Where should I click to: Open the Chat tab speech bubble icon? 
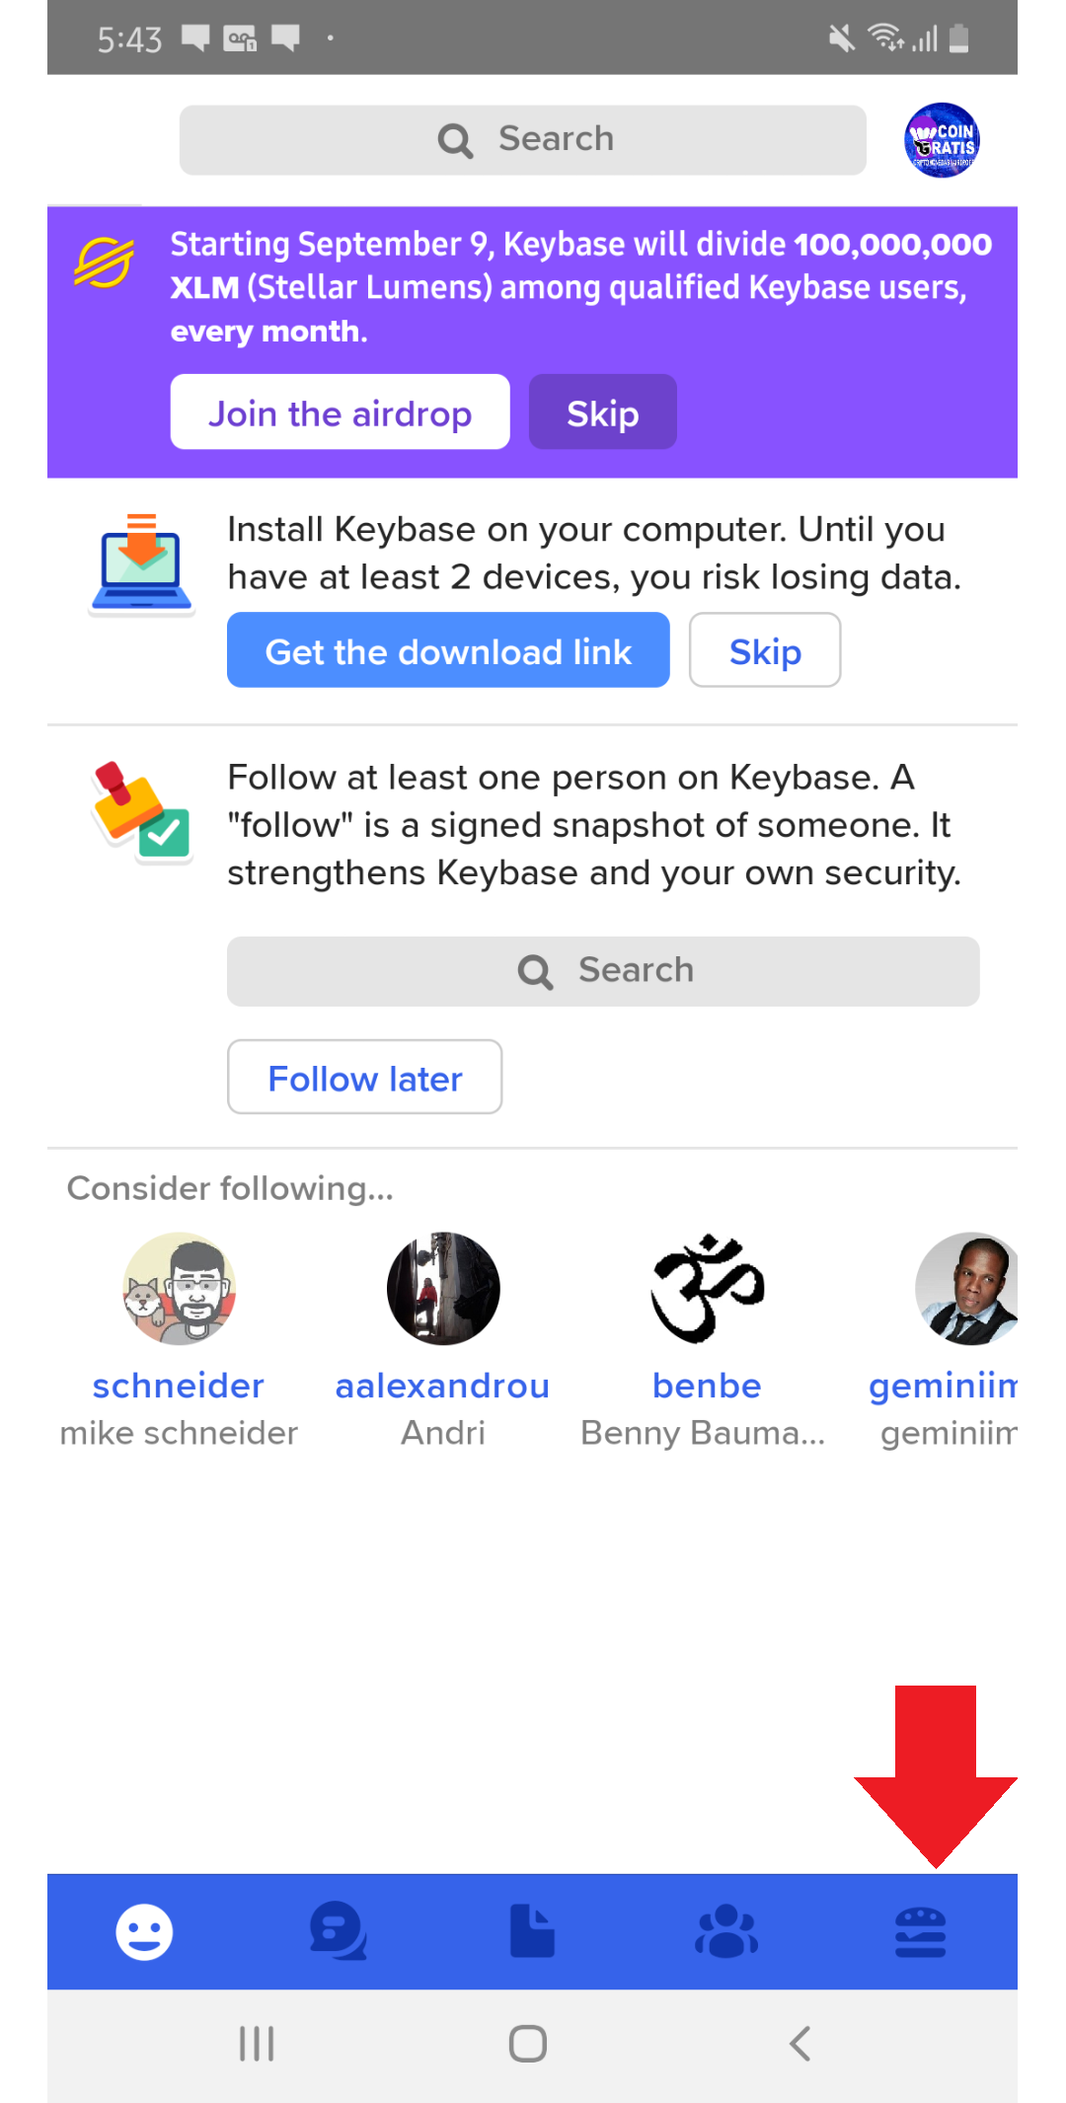click(x=338, y=1931)
